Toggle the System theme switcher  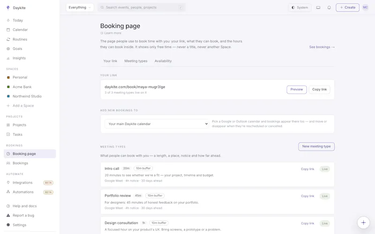pyautogui.click(x=300, y=7)
